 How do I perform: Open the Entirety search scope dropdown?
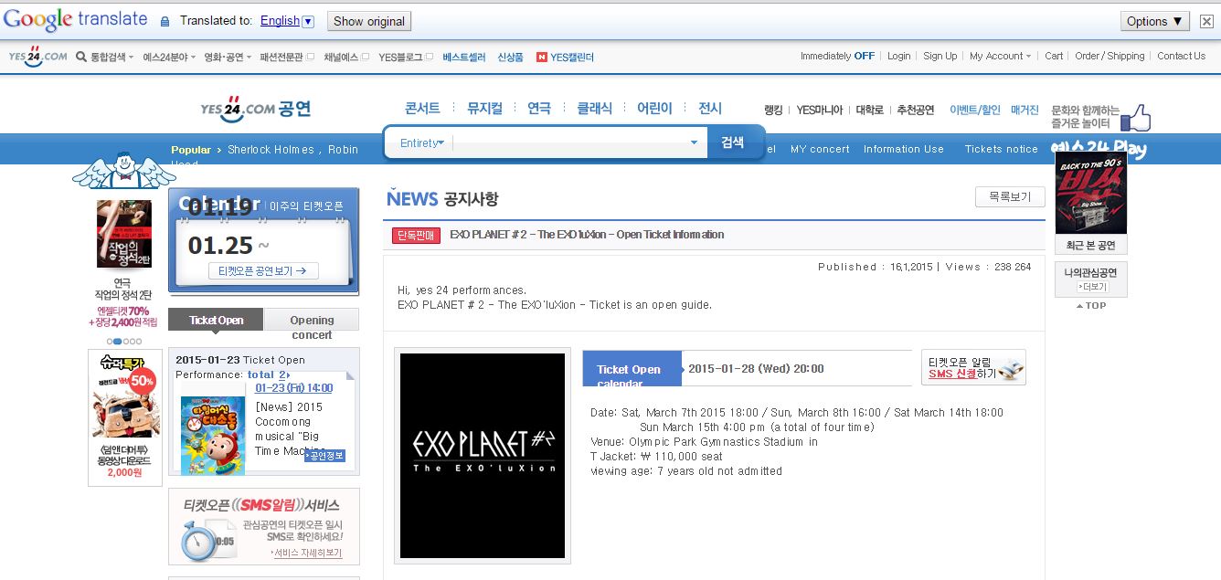pyautogui.click(x=421, y=142)
